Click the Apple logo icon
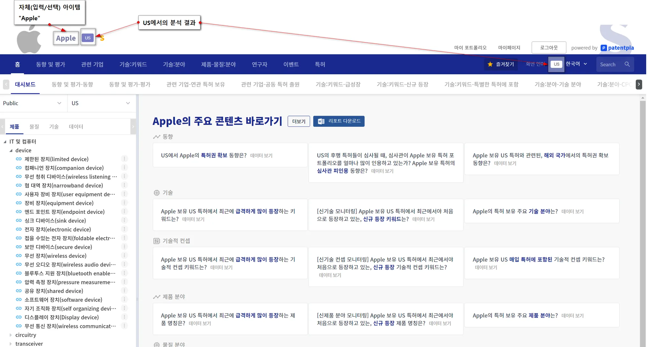Viewport: 652px width, 347px height. 29,40
